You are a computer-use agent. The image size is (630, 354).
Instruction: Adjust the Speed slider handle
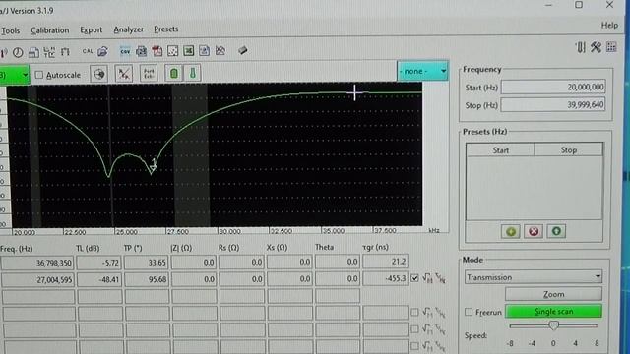pos(553,325)
